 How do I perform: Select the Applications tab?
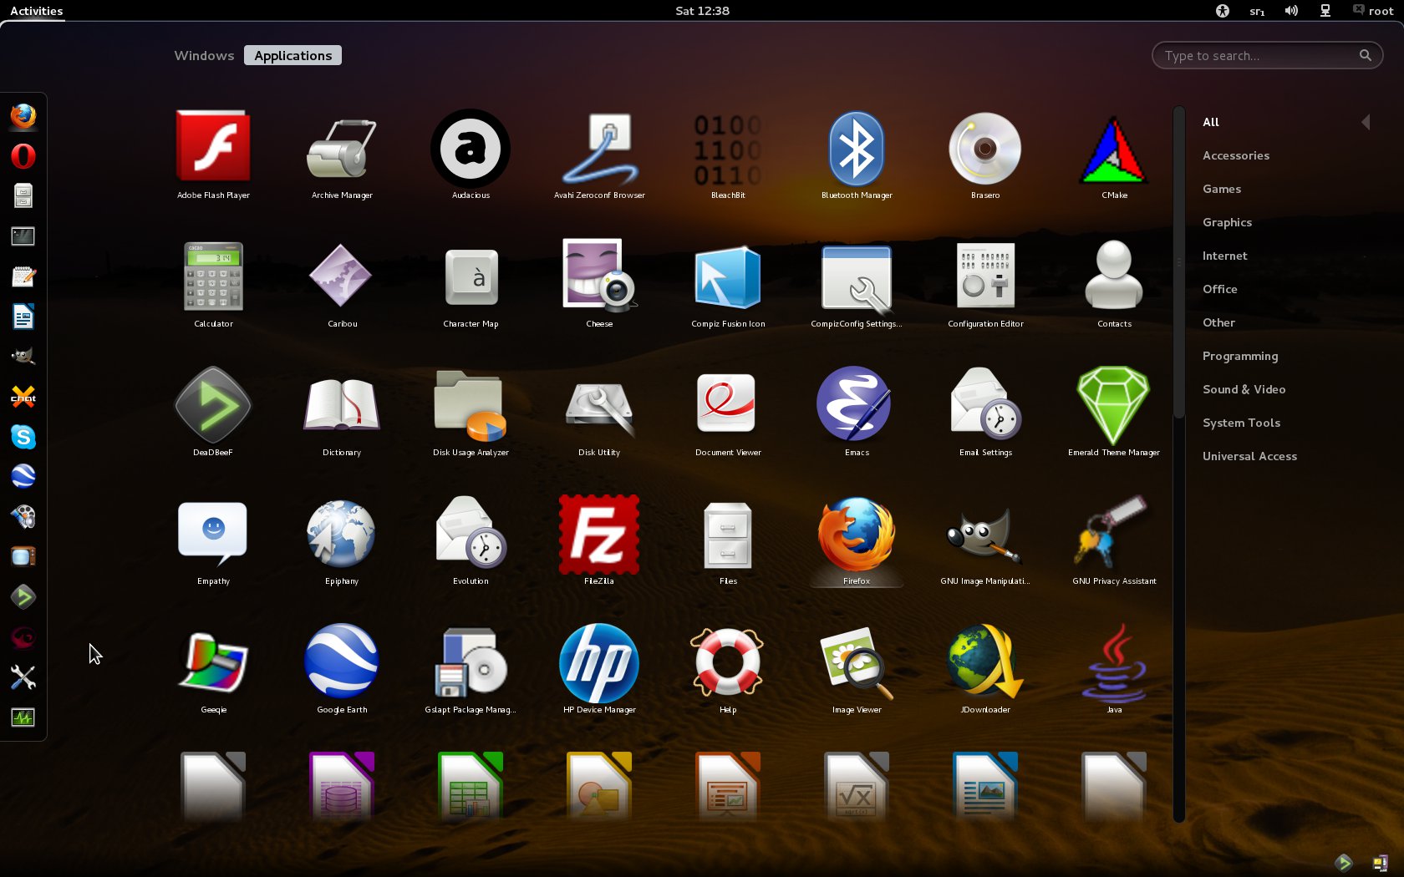click(292, 56)
